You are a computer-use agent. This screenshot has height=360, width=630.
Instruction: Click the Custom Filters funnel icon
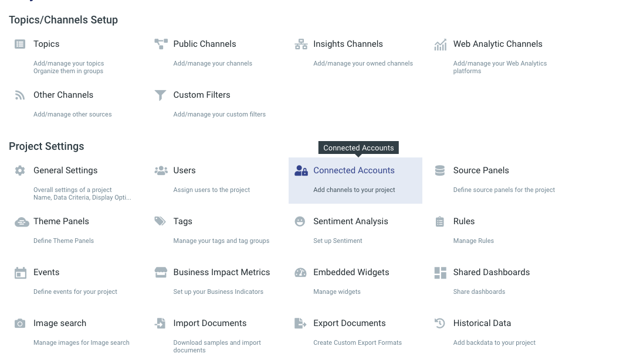click(160, 95)
